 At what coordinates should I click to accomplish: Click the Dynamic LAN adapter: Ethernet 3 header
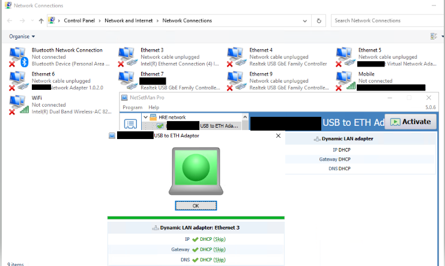click(196, 228)
